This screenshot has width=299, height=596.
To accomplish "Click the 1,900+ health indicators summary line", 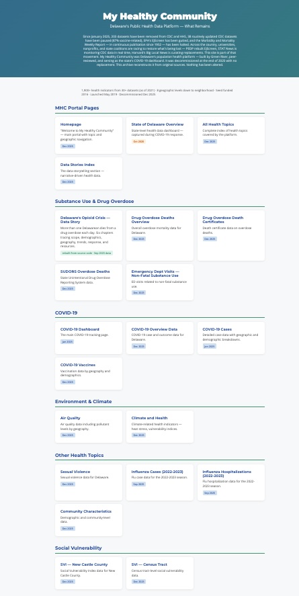I will (x=157, y=92).
